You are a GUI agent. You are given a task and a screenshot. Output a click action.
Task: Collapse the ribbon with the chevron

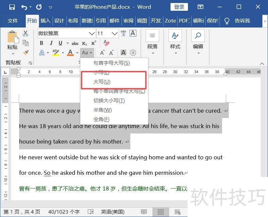click(262, 64)
